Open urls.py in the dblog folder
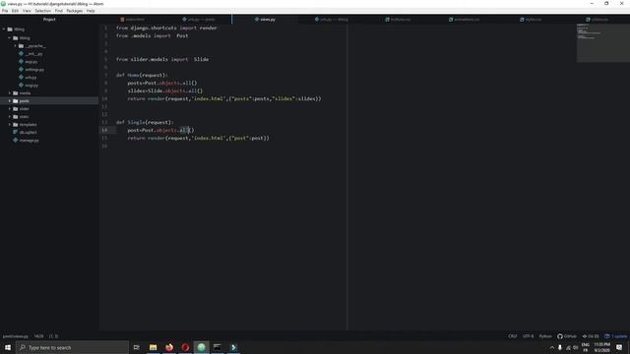Image resolution: width=630 pixels, height=354 pixels. 31,78
